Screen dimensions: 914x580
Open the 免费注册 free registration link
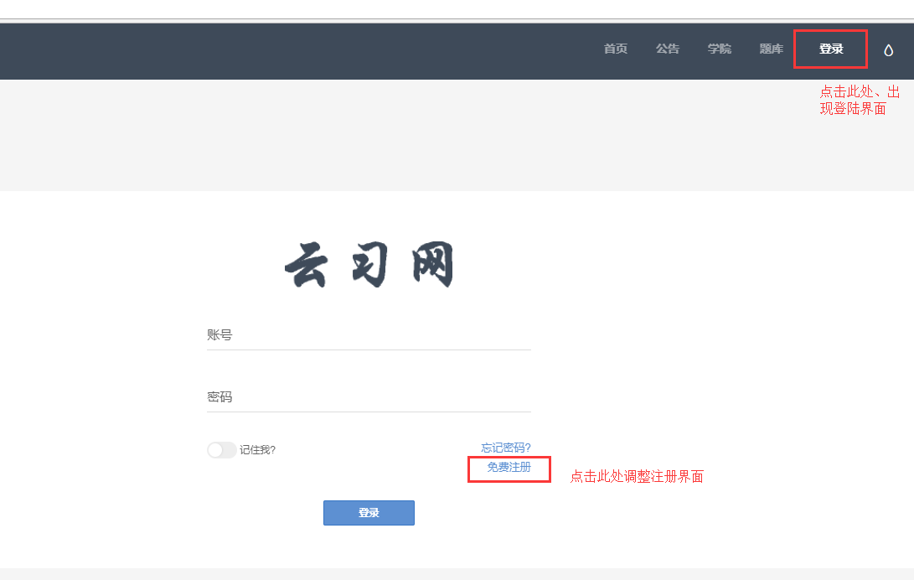509,467
